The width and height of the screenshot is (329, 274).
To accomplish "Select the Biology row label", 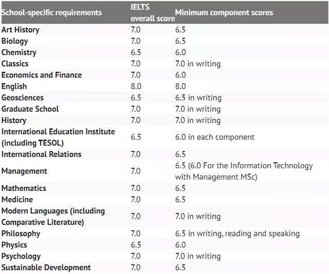I will [x=15, y=41].
